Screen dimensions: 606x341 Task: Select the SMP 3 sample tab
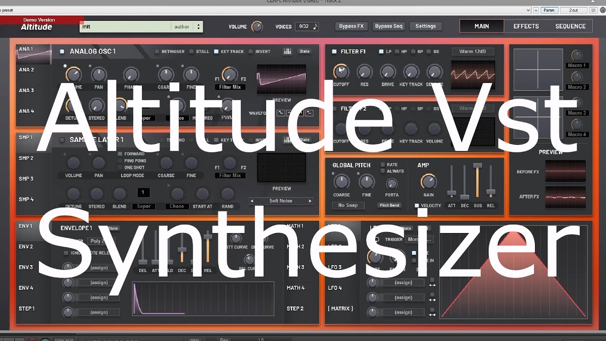(x=26, y=179)
